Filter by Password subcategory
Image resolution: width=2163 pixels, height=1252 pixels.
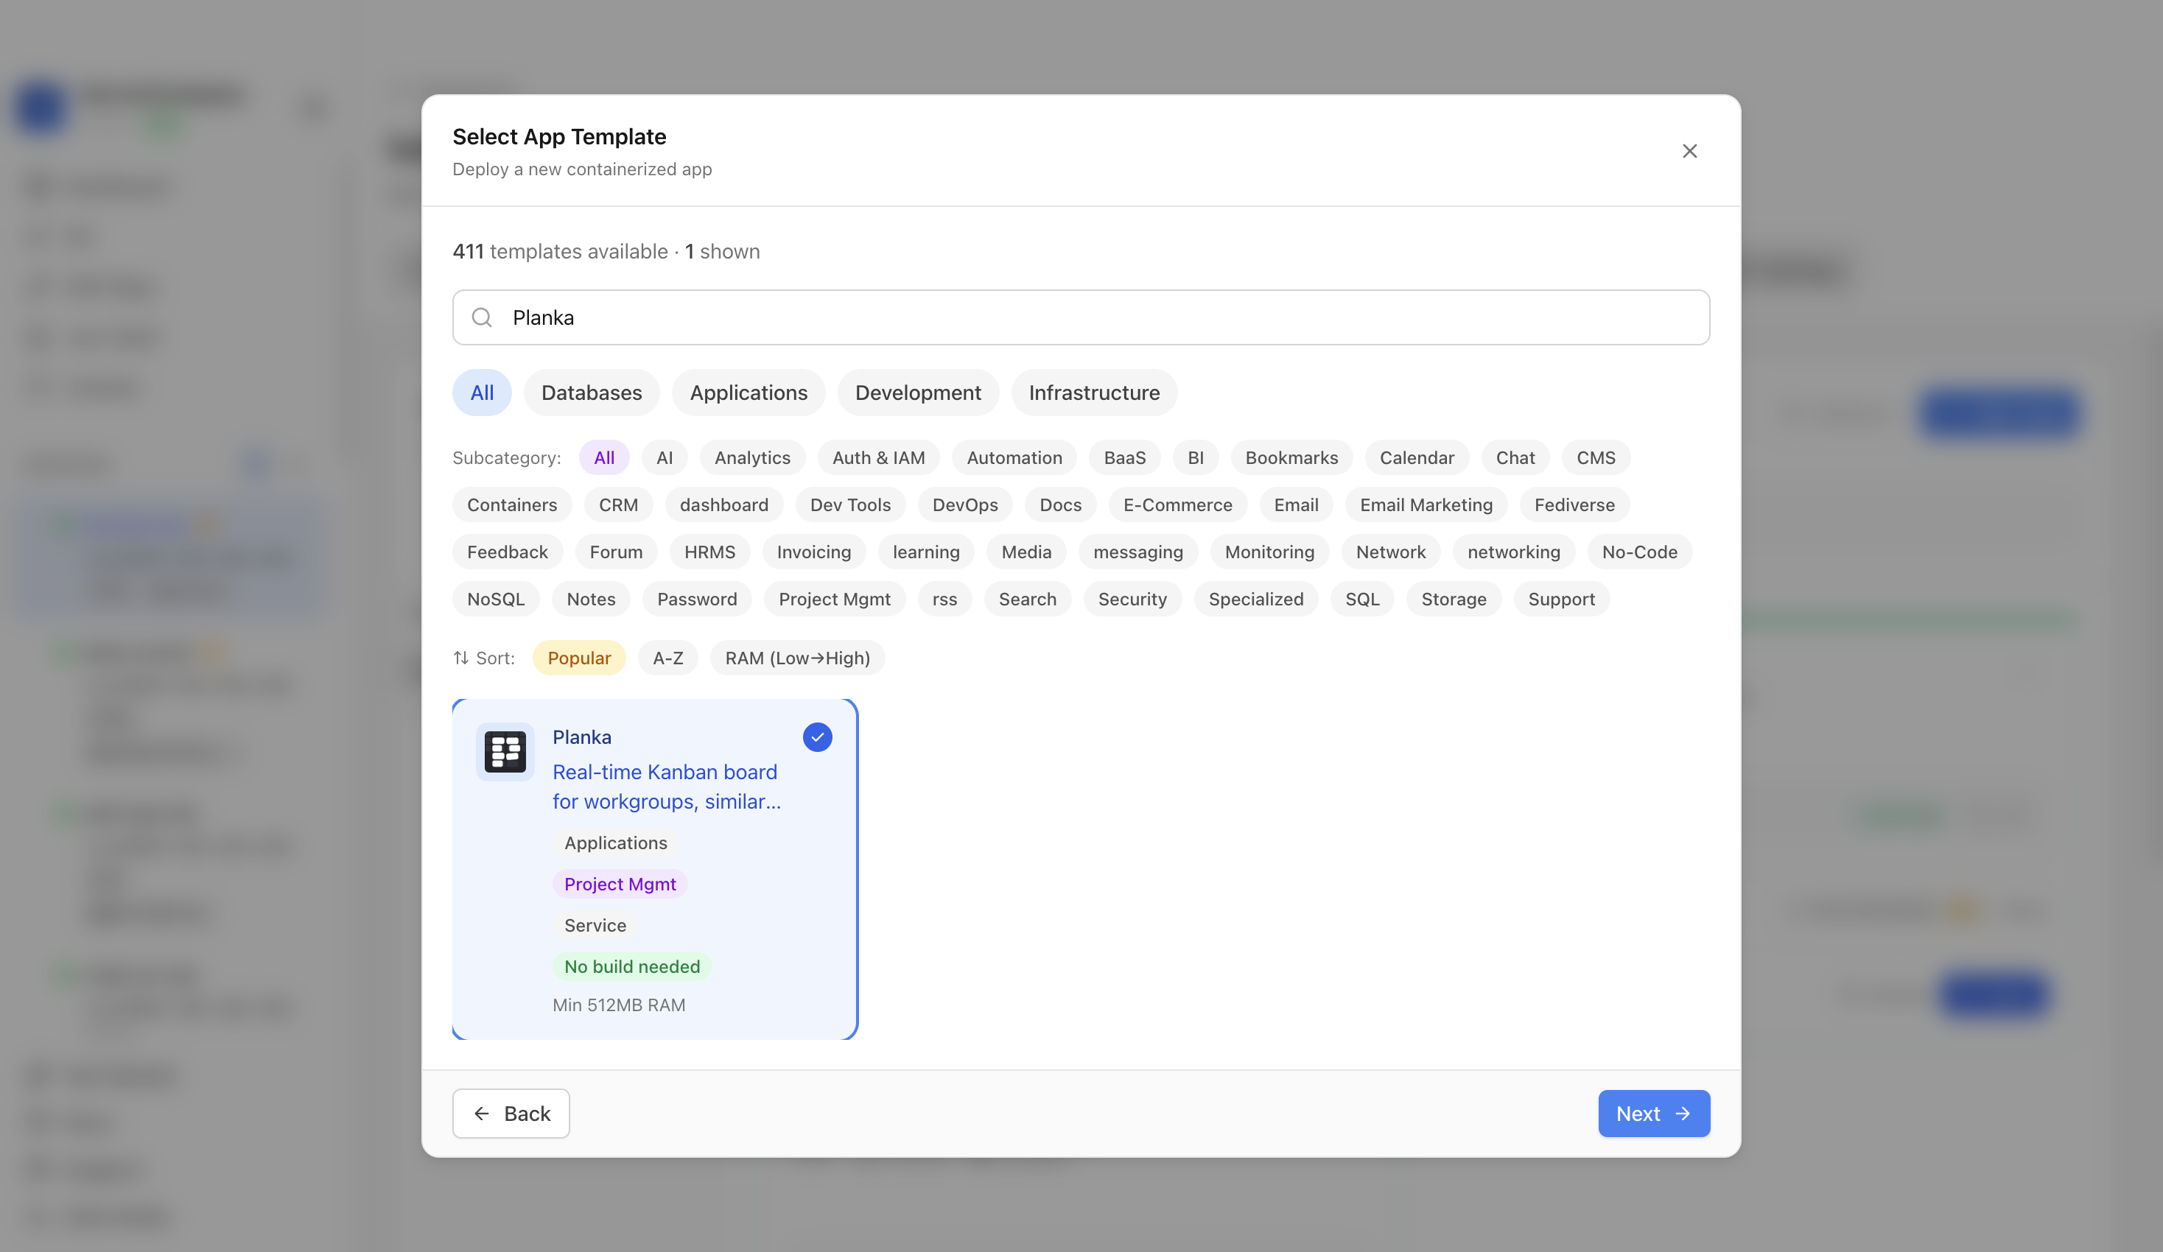pyautogui.click(x=697, y=599)
